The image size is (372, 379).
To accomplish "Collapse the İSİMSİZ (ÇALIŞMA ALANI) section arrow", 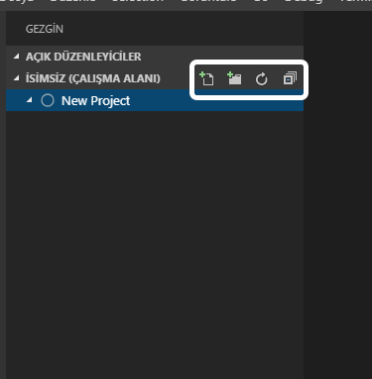I will [x=17, y=78].
